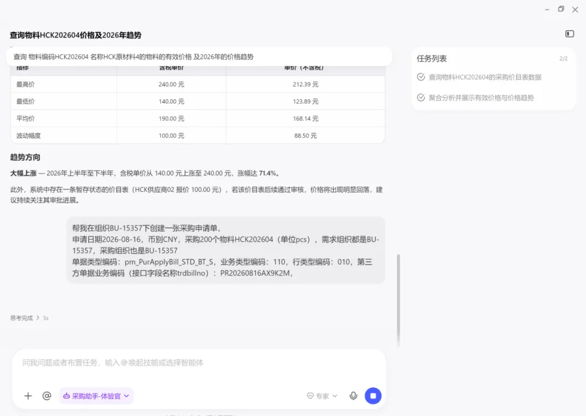This screenshot has height=416, width=586.
Task: Click the 5s thinking duration label
Action: [x=45, y=318]
